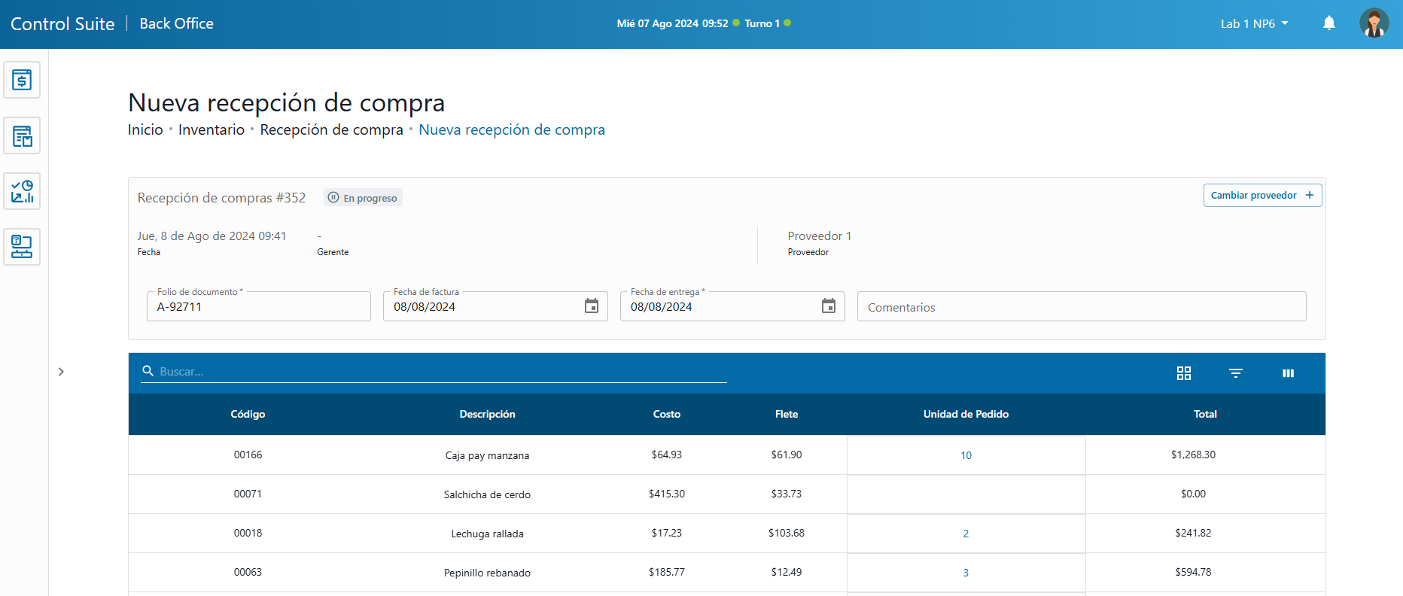Screen dimensions: 1403x596
Task: Open the help desk sidebar icon
Action: tap(22, 247)
